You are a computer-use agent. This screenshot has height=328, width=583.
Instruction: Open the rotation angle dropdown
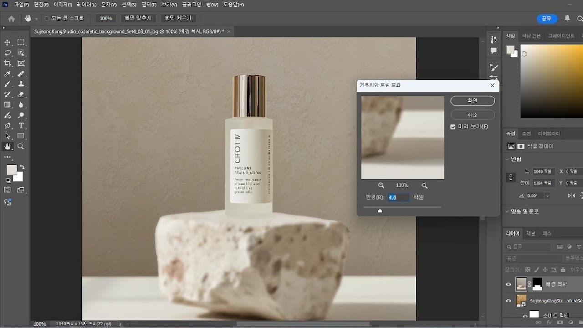click(547, 195)
